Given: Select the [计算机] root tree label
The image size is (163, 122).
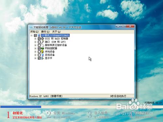Looking at the screenshot, I should (x=55, y=35).
